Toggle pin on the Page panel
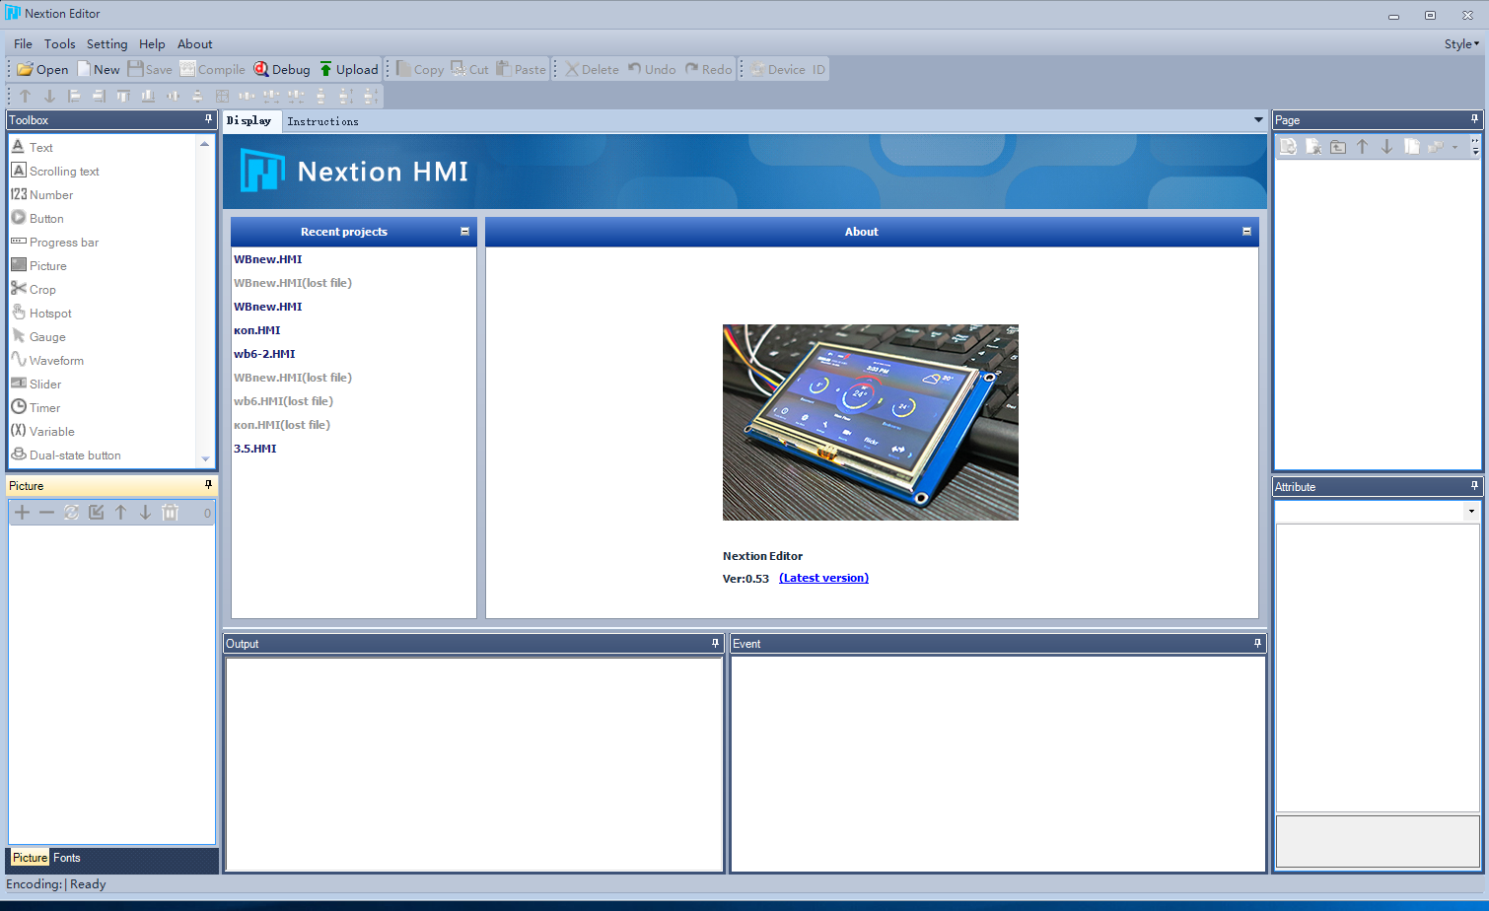This screenshot has width=1489, height=911. point(1475,119)
